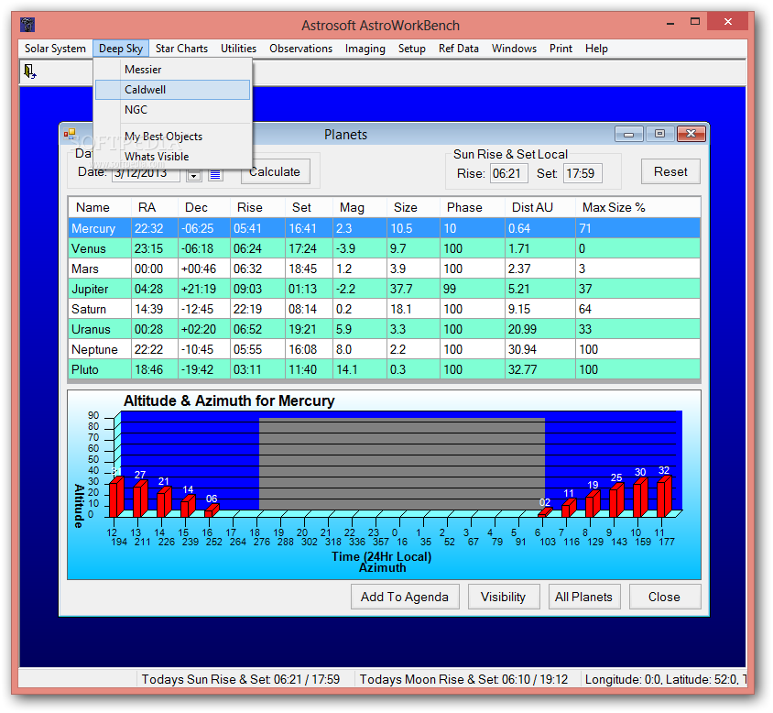Open the Imaging menu

(x=365, y=49)
